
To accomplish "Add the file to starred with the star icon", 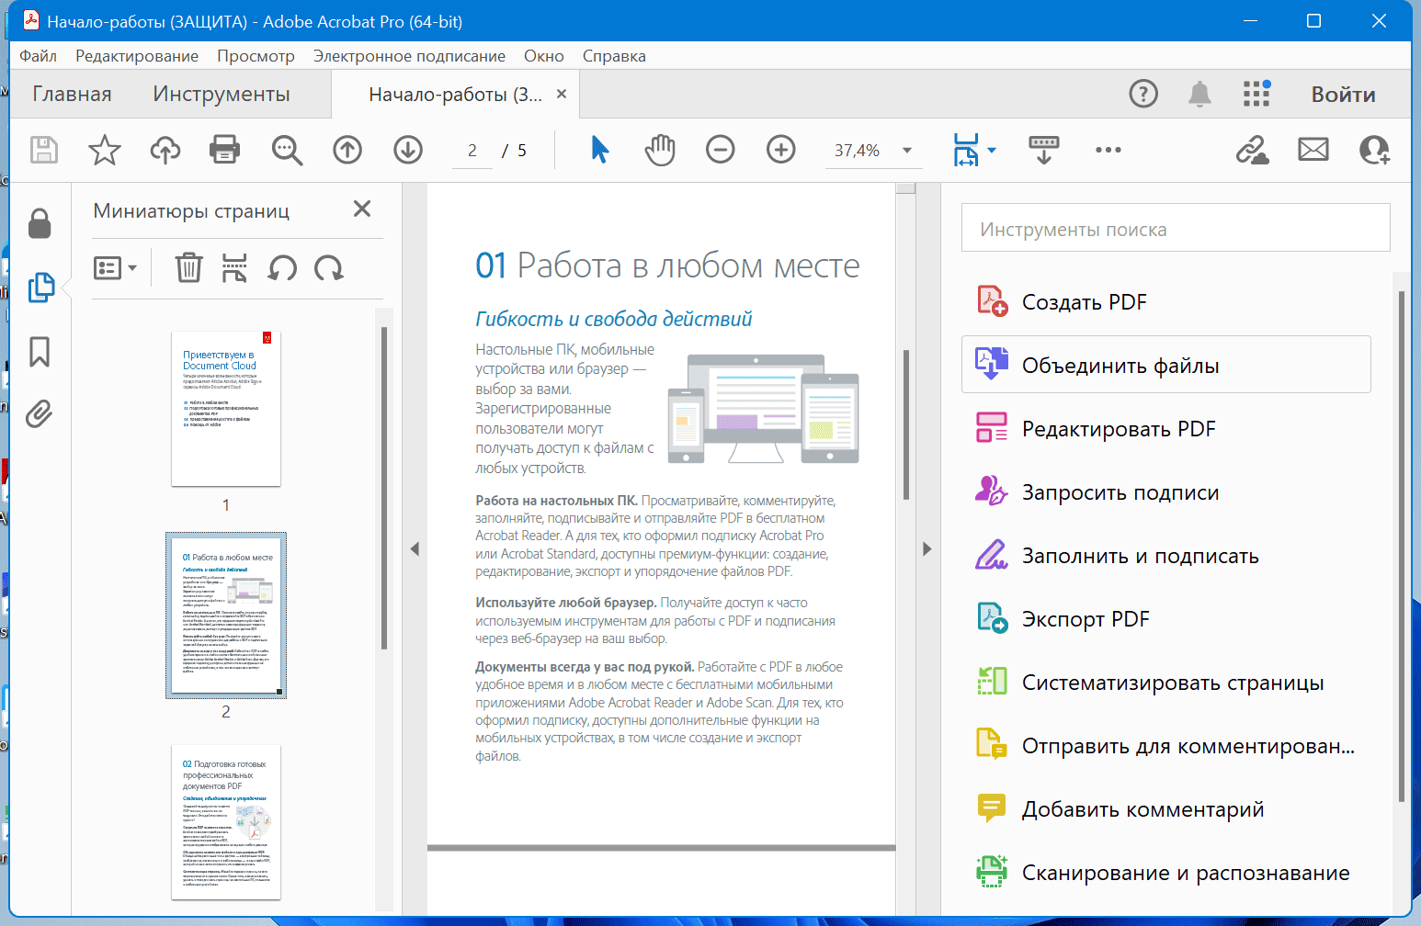I will click(105, 150).
